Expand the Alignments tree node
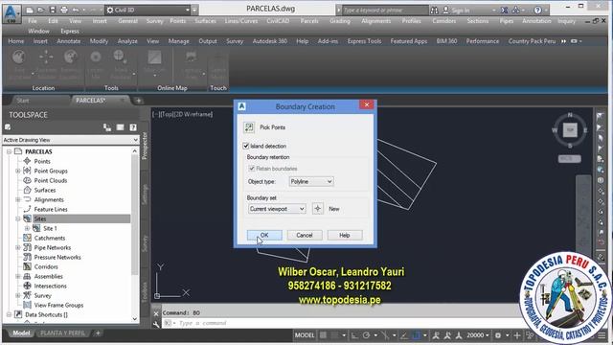Viewport: 613px width, 345px height. [18, 199]
